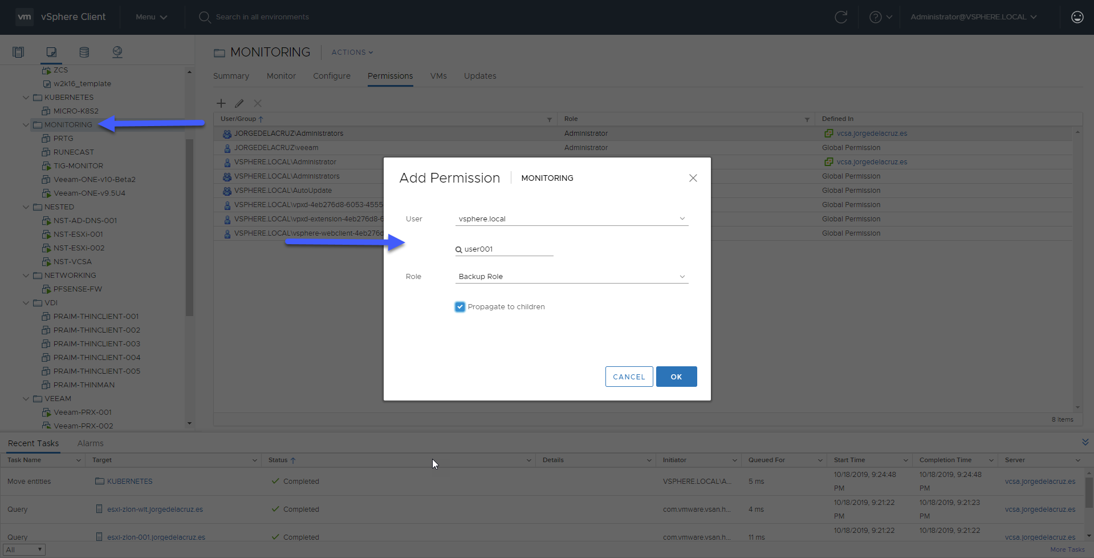Select PRTG VM in the tree
This screenshot has height=558, width=1094.
click(x=63, y=139)
